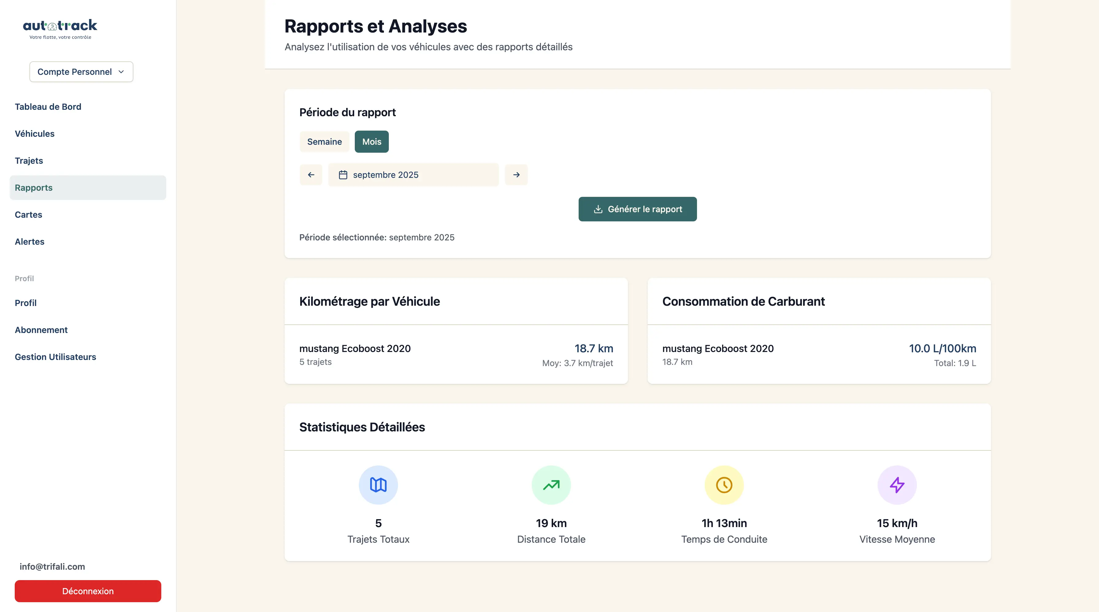Click Total: 1.9 L text
This screenshot has width=1099, height=612.
click(x=955, y=363)
